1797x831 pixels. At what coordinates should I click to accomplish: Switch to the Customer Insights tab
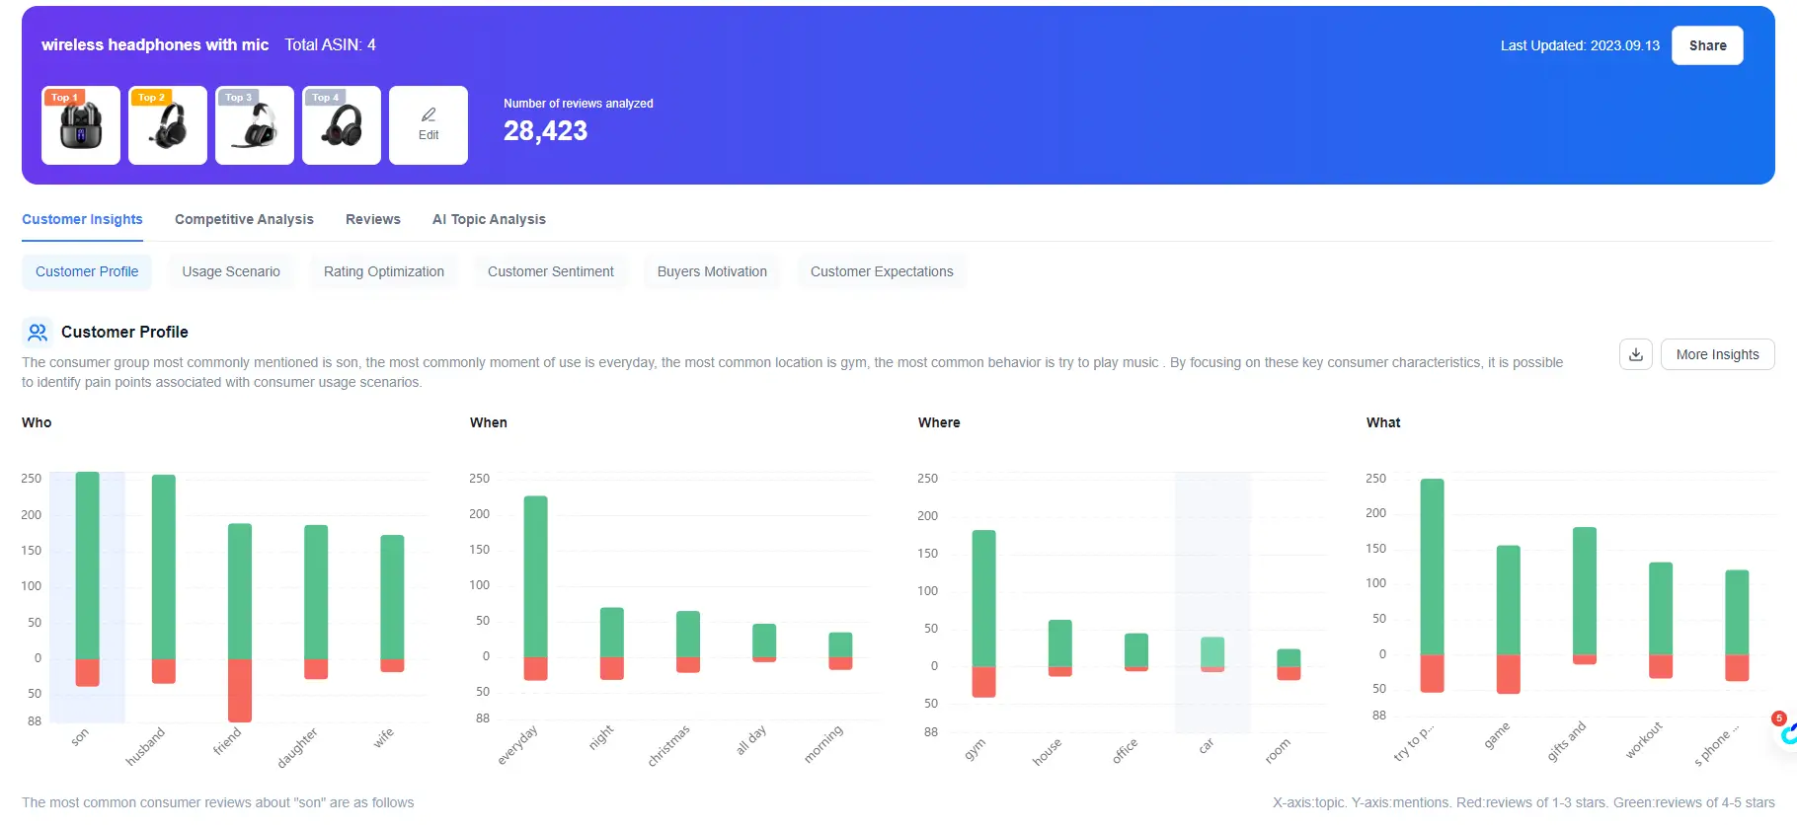pos(82,219)
